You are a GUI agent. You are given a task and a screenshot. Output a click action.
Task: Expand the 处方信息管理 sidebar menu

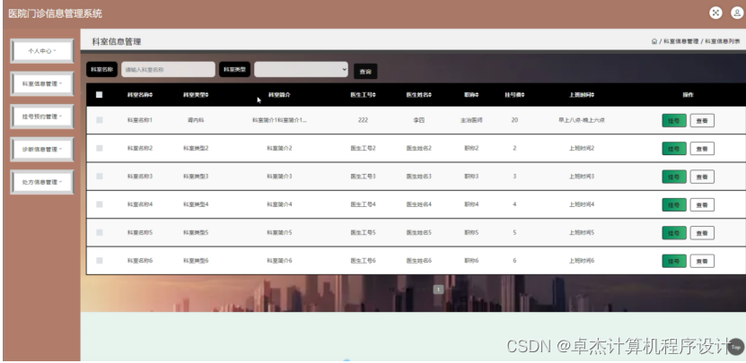(x=42, y=182)
